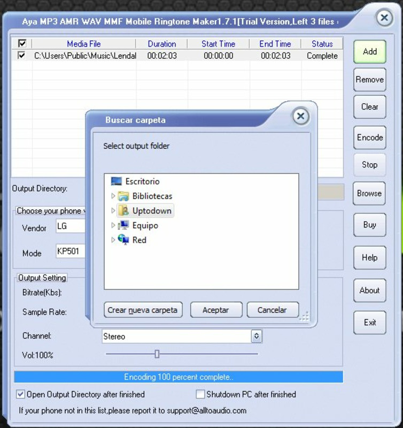Expand the Equipo tree node

[x=113, y=225]
